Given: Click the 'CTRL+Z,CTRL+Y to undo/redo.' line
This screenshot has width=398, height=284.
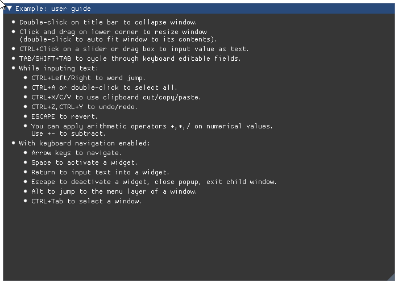Looking at the screenshot, I should coord(84,107).
